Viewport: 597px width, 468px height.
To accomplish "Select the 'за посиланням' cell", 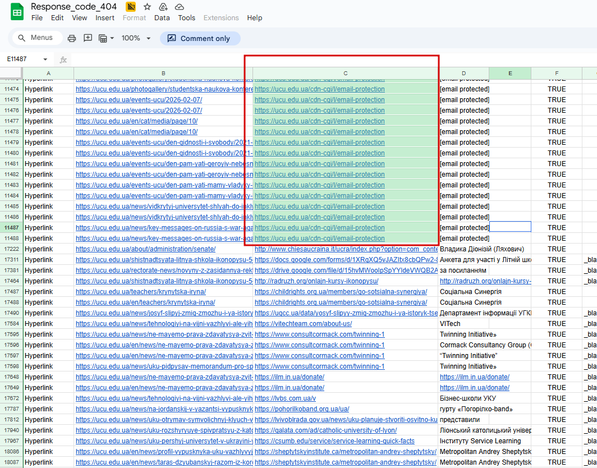I will 463,270.
